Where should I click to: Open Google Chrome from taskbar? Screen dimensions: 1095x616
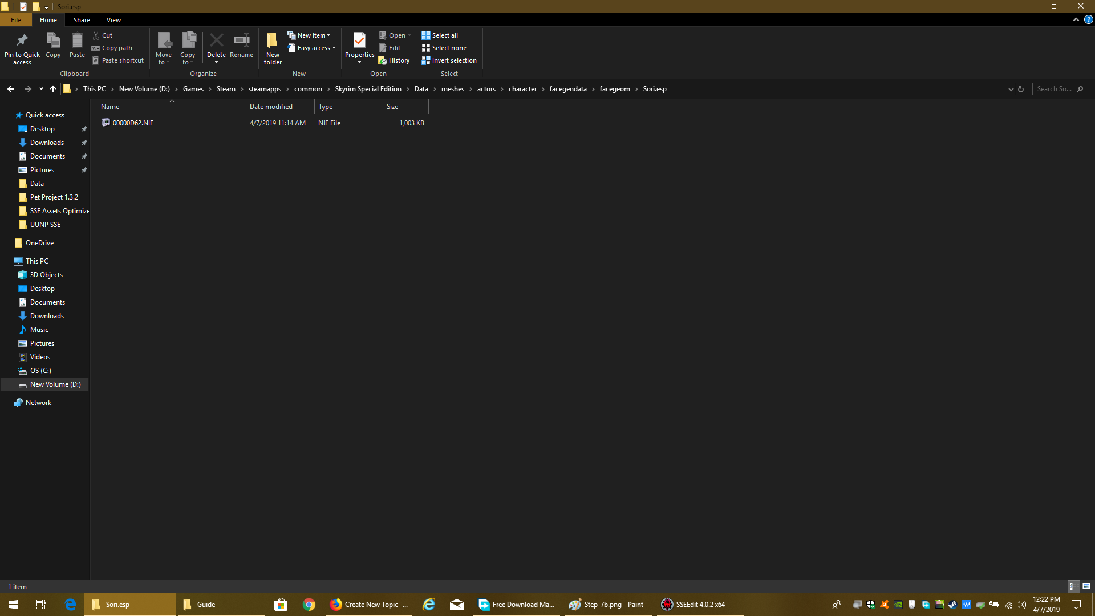coord(309,605)
